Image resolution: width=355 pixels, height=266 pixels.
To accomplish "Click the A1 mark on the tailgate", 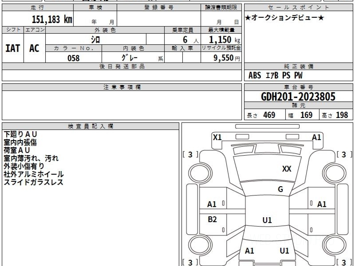I will (250, 251).
